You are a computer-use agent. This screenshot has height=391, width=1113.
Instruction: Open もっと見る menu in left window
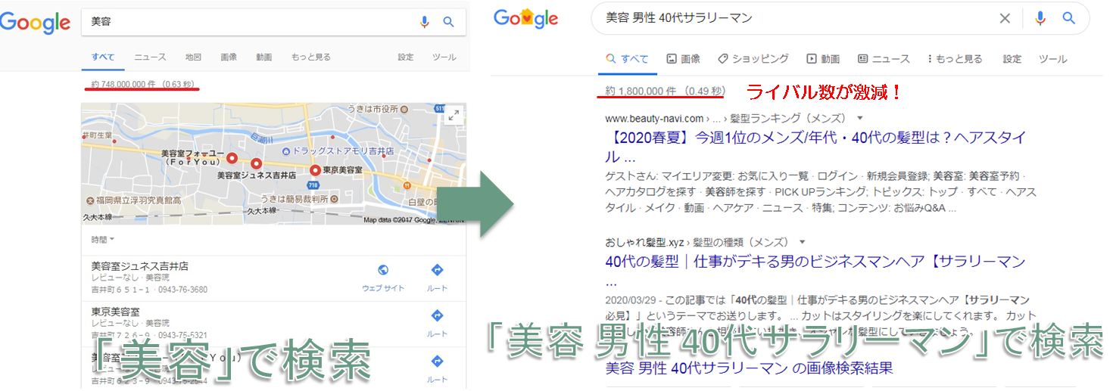[311, 57]
